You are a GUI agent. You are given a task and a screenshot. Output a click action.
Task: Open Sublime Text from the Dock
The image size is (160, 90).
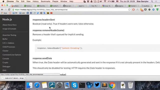pyautogui.click(x=104, y=85)
